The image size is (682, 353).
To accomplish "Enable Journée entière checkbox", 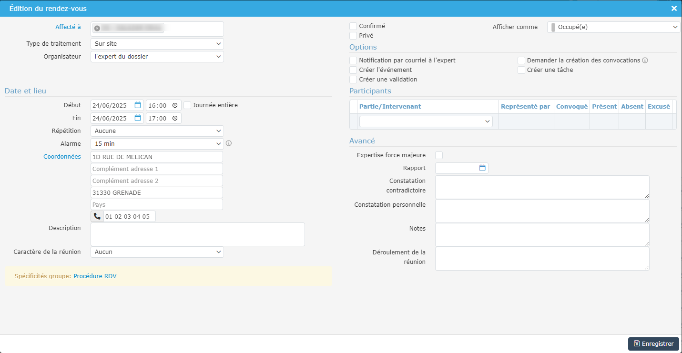I will coord(188,105).
